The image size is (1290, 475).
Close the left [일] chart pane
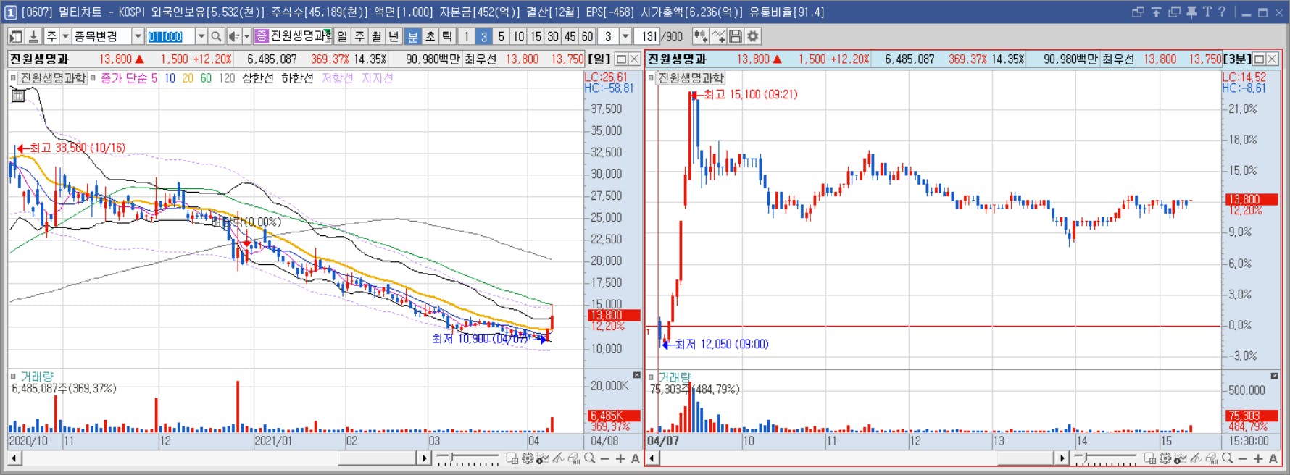(634, 59)
